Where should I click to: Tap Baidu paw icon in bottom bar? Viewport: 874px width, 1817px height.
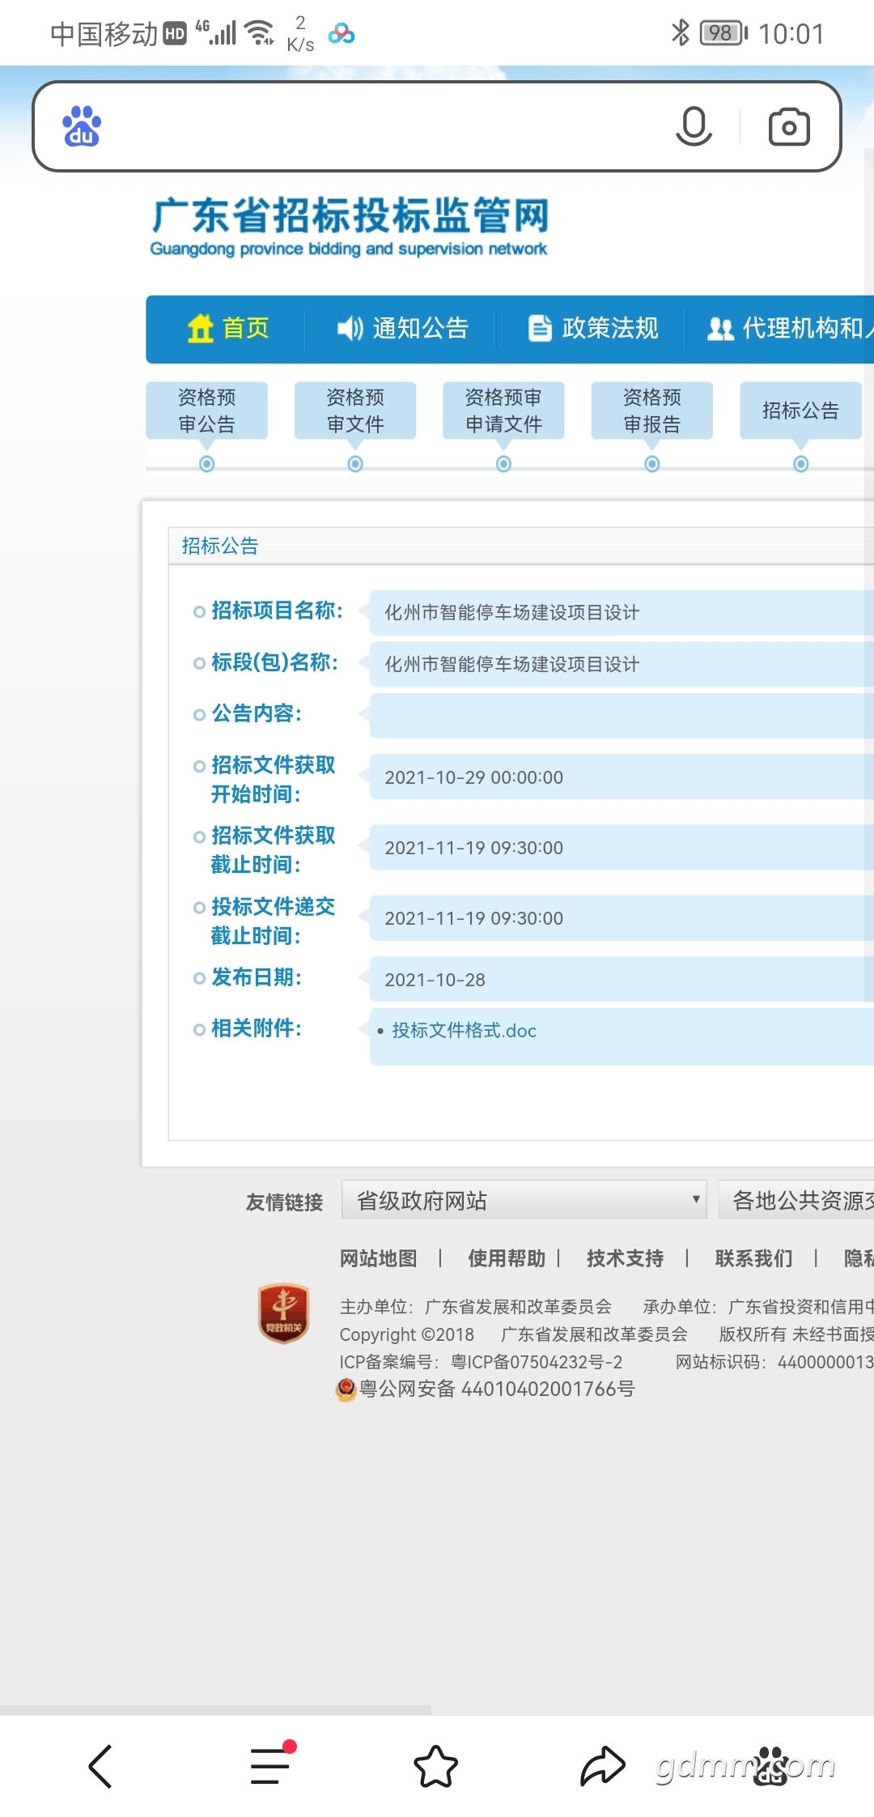pos(771,1766)
